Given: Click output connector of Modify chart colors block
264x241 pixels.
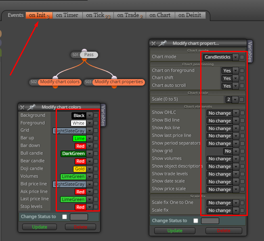Looking at the screenshot, I should [55, 86].
